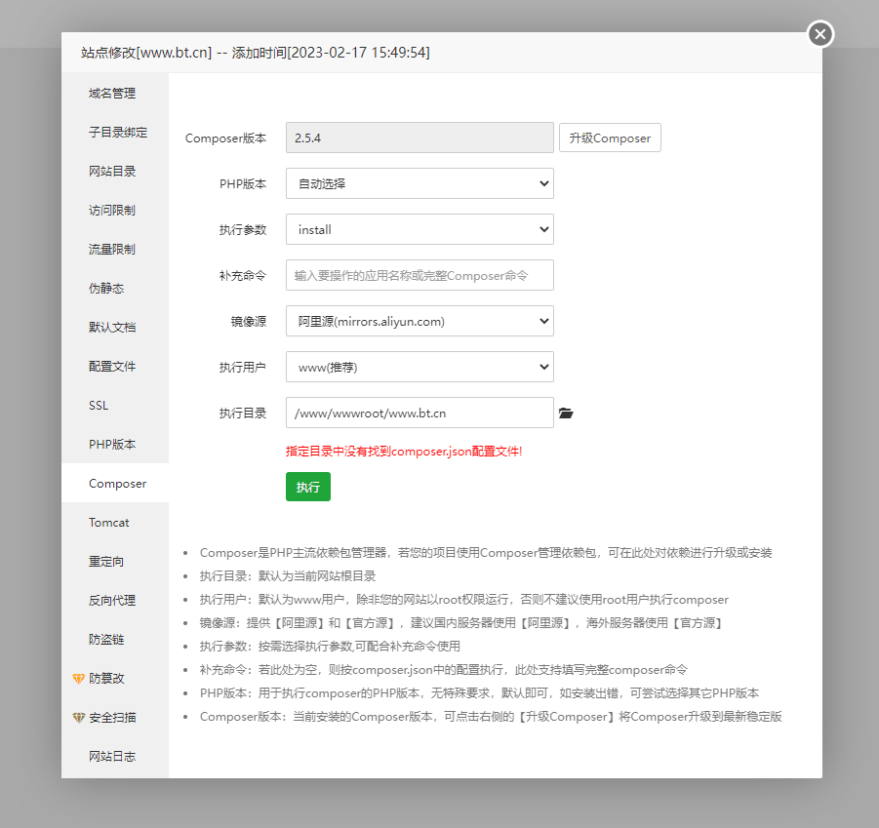Open the PHP版本 dropdown set to 自动选择
Viewport: 879px width, 828px height.
pyautogui.click(x=420, y=183)
